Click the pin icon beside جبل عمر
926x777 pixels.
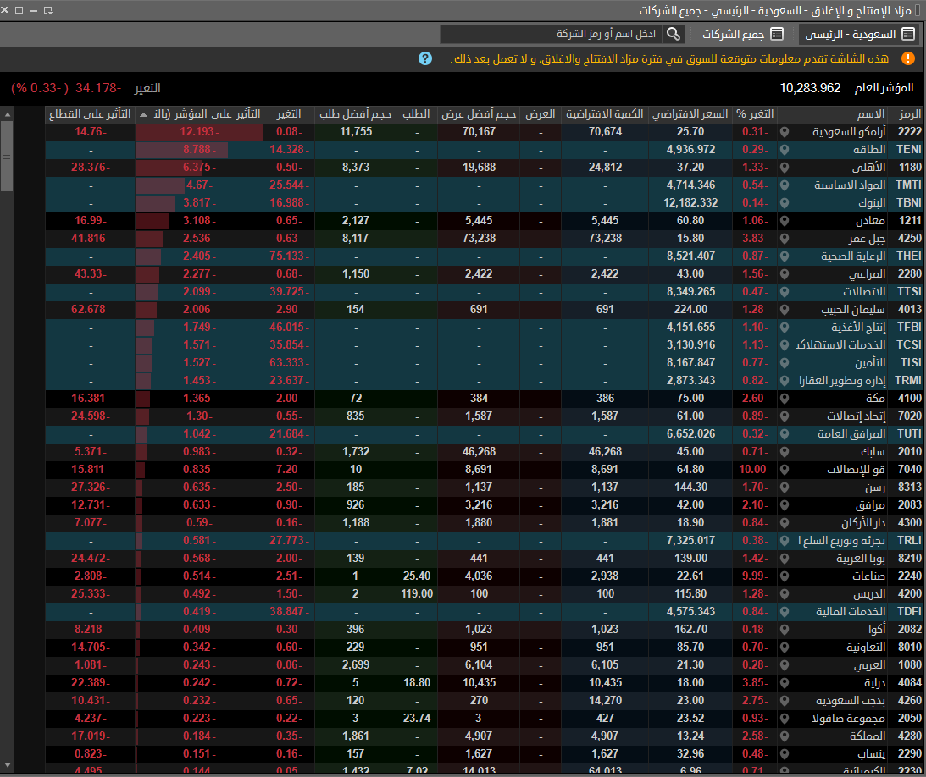point(785,239)
